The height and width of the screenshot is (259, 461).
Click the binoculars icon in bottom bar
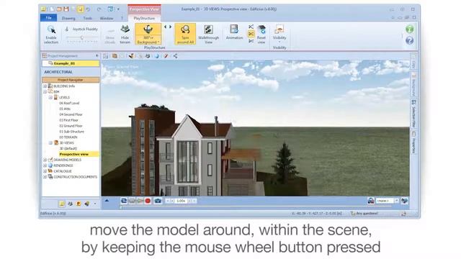404,201
